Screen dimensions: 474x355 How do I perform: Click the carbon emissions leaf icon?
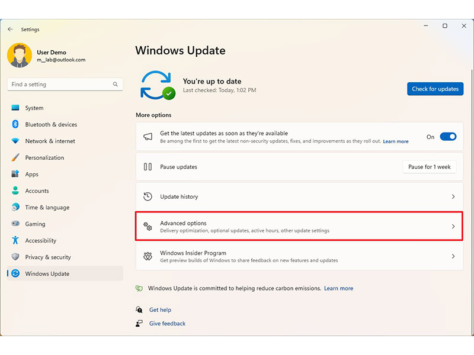139,288
